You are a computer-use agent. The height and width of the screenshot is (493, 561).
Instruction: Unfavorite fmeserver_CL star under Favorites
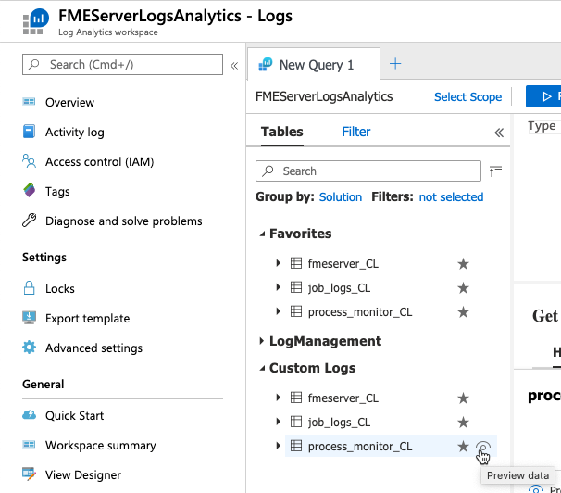click(463, 264)
